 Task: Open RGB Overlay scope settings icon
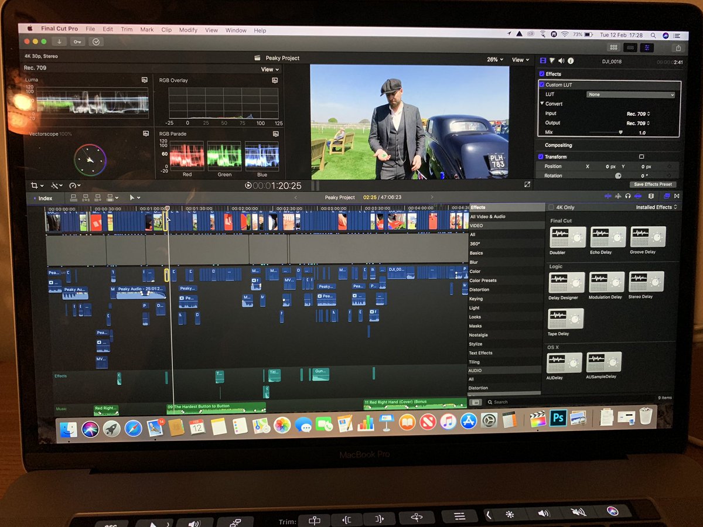[275, 80]
